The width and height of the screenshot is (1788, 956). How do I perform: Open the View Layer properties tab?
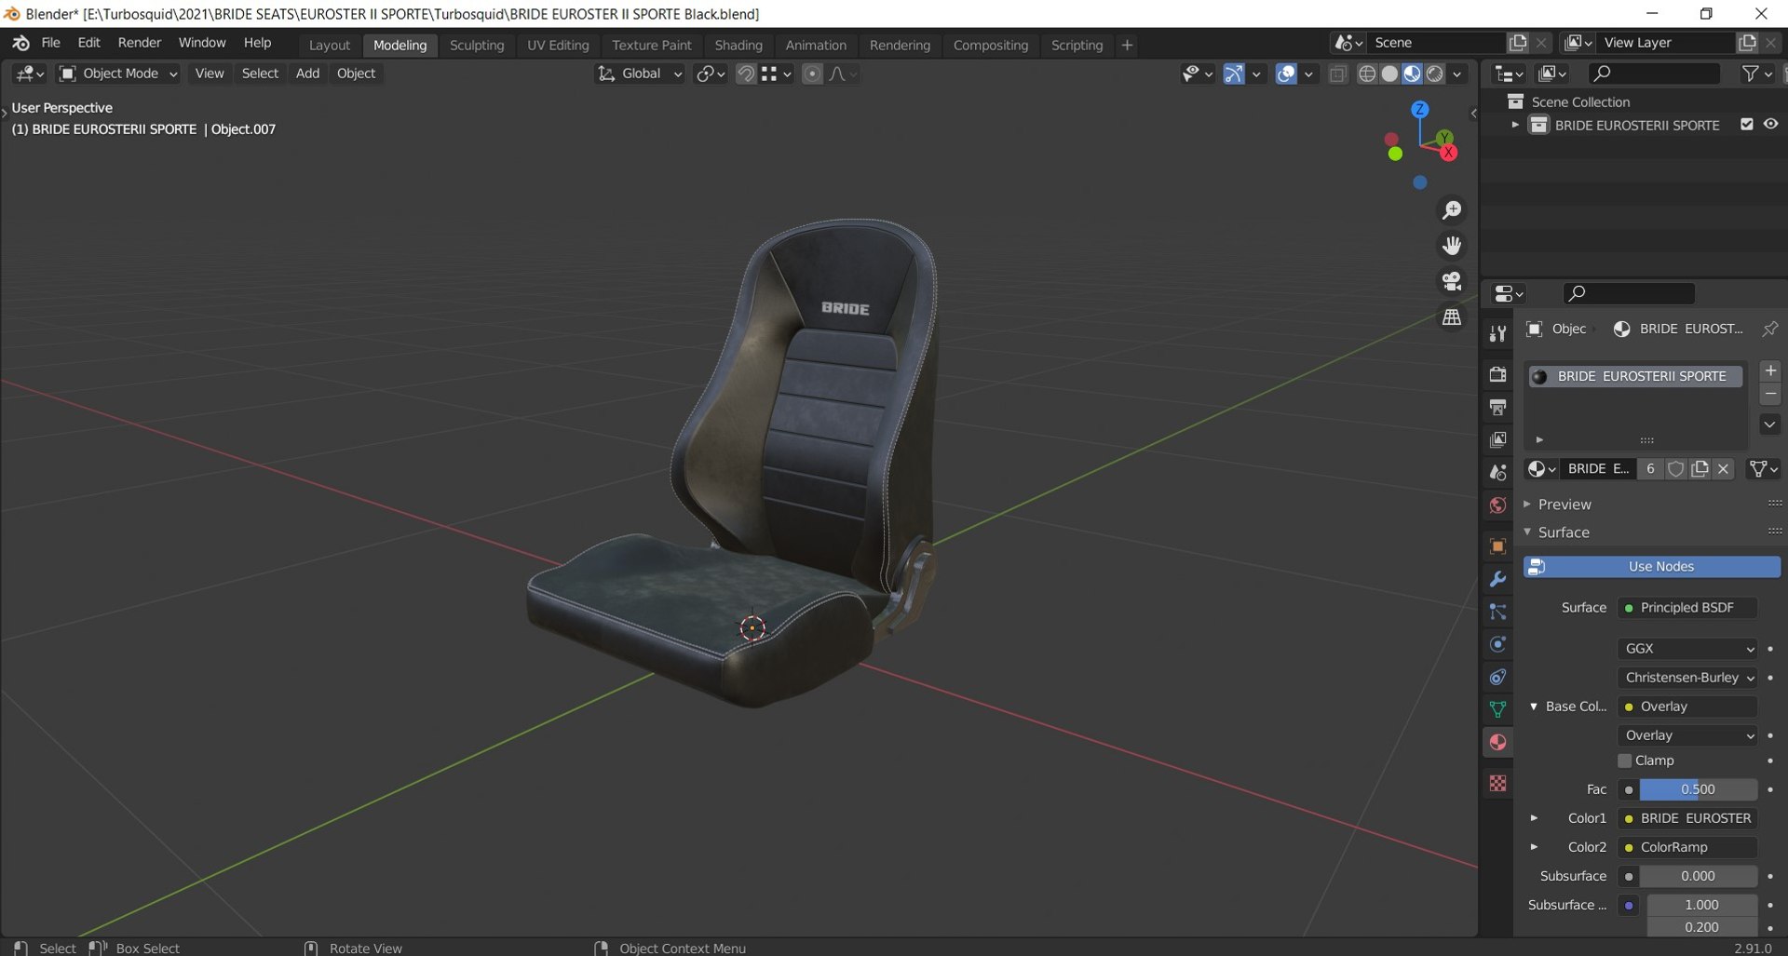[x=1497, y=439]
